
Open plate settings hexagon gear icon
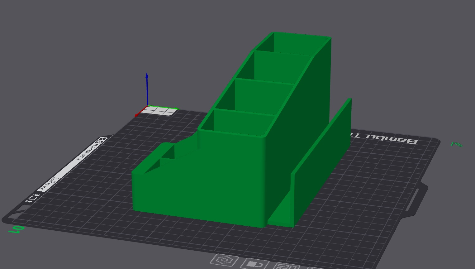click(224, 260)
